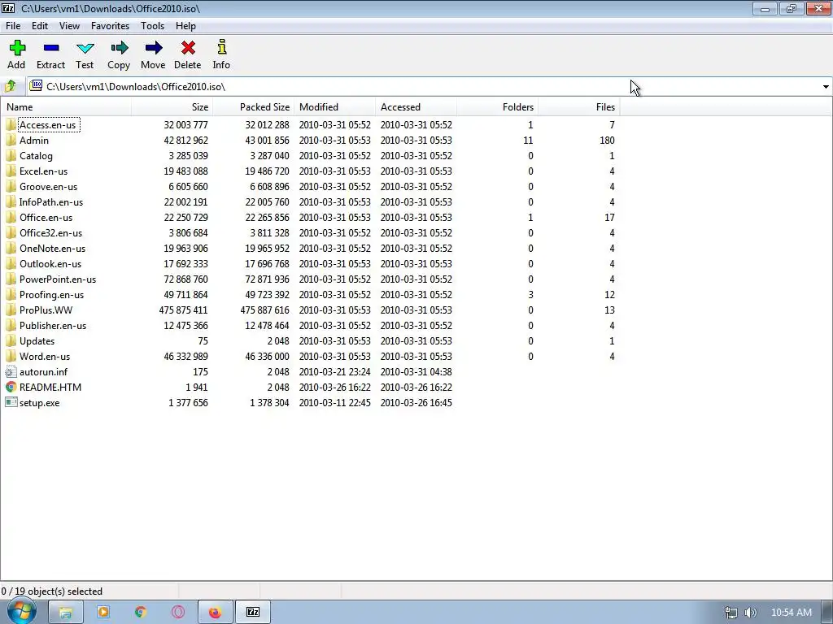833x624 pixels.
Task: Click the README.HTM Chrome file icon
Action: [11, 388]
